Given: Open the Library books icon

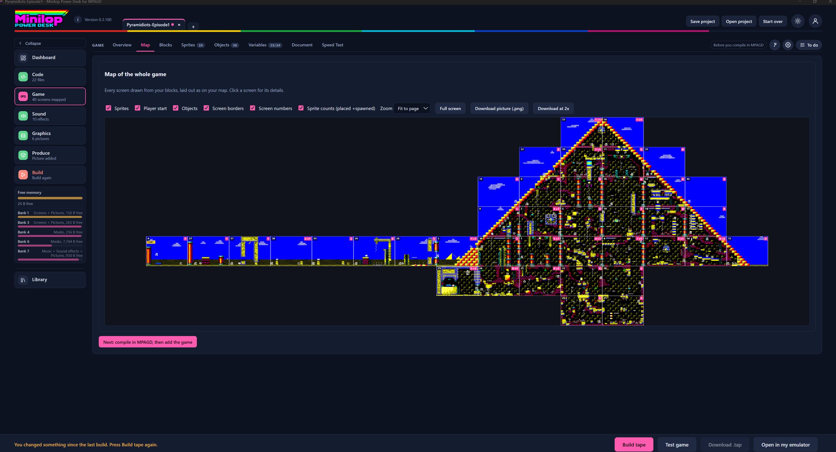Looking at the screenshot, I should pyautogui.click(x=23, y=280).
